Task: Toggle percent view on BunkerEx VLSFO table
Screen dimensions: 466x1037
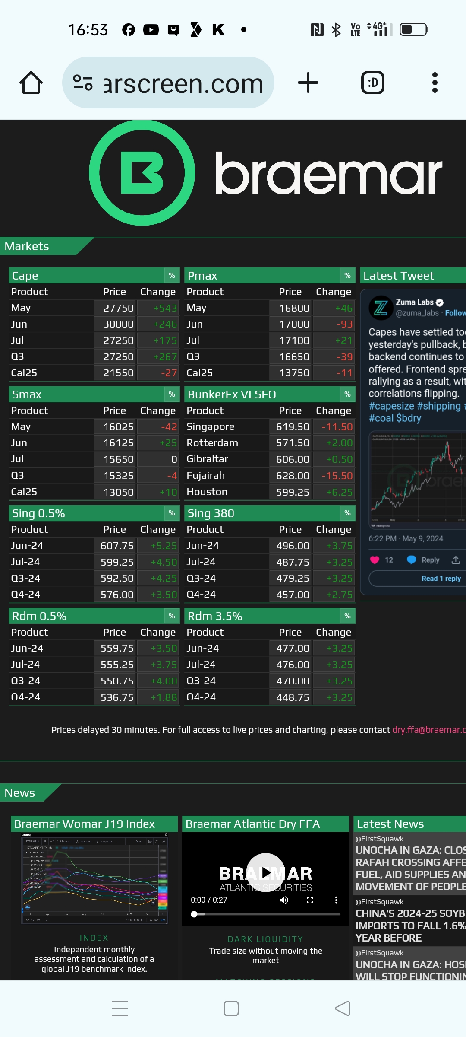Action: coord(347,394)
